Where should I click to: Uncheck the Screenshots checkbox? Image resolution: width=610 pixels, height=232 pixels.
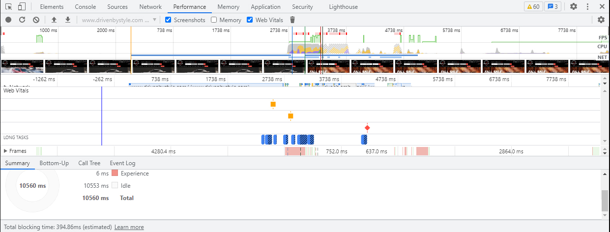(168, 20)
